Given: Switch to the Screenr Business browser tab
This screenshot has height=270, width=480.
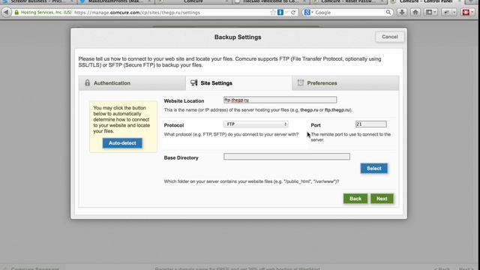Looking at the screenshot, I should 38,1.
